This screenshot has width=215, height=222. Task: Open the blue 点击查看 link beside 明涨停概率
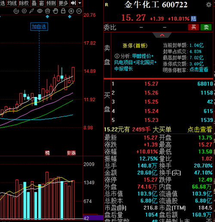[199, 70]
